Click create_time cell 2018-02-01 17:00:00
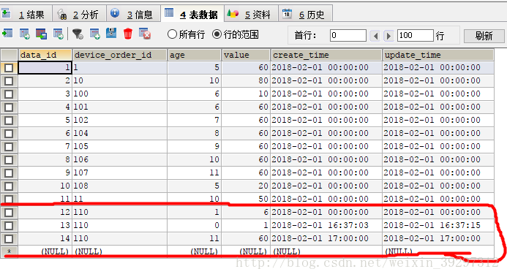The width and height of the screenshot is (507, 277). coord(326,238)
